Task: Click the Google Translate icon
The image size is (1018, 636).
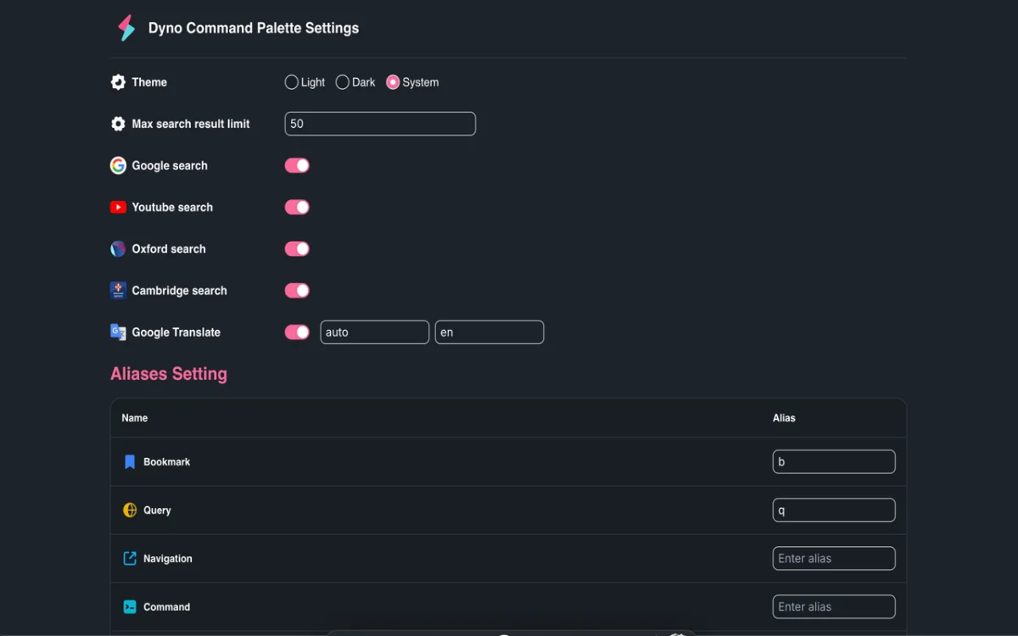Action: [118, 332]
